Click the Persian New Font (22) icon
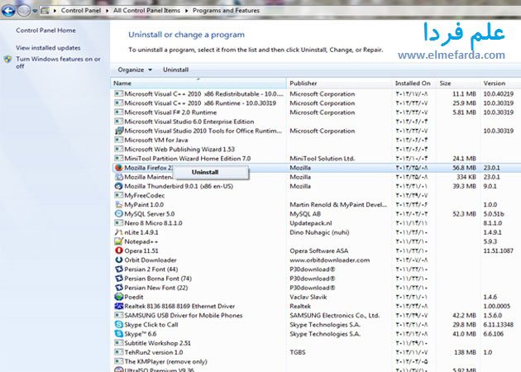The image size is (521, 372). click(118, 288)
